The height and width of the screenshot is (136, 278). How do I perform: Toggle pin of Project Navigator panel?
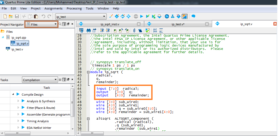64,24
